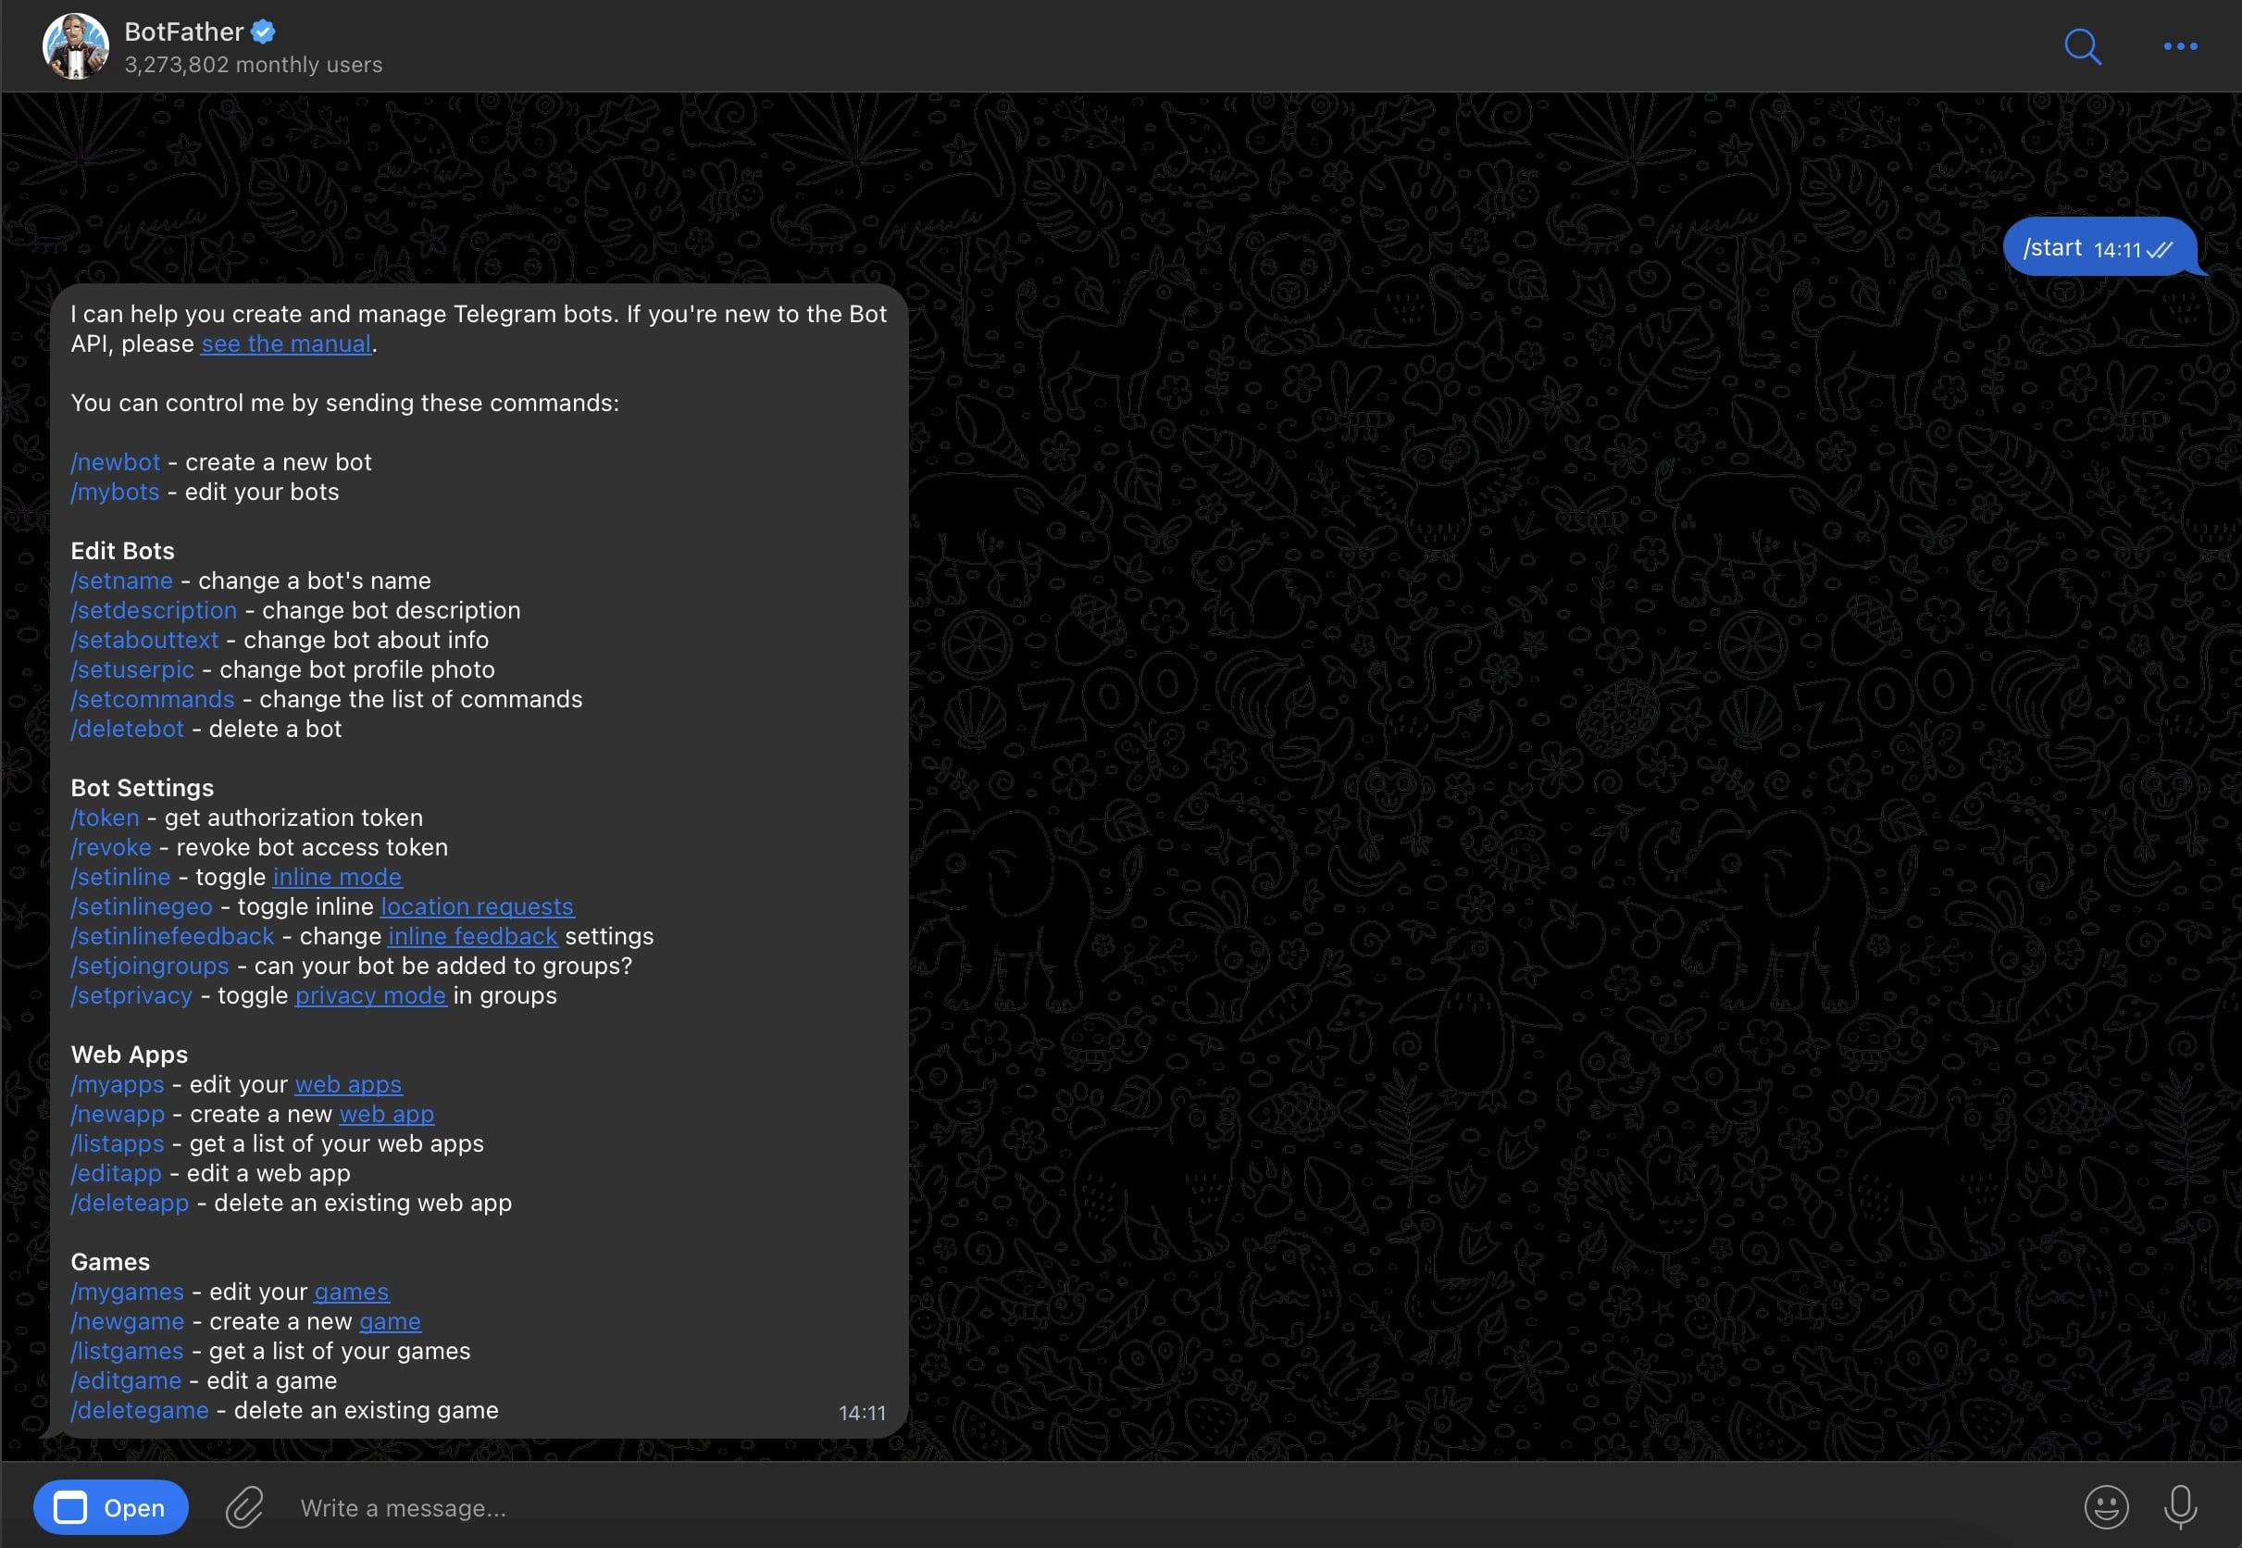
Task: Click the 'Bot Settings' heading text
Action: tap(142, 789)
